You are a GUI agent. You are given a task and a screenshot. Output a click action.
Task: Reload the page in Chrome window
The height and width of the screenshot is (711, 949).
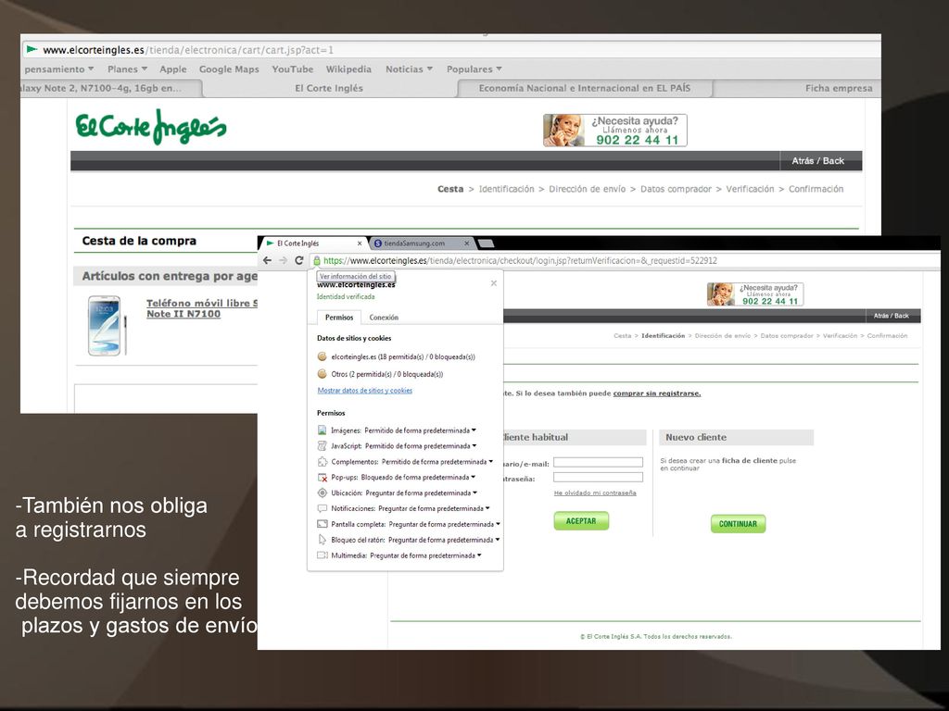[x=299, y=260]
